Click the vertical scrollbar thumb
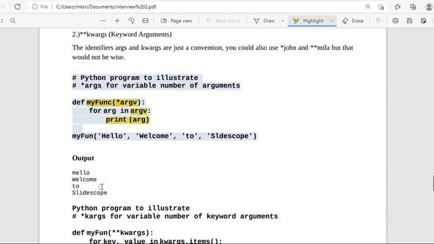This screenshot has height=244, width=434. tap(433, 183)
